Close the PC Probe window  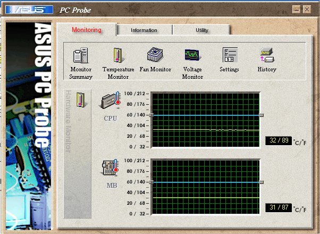307,10
